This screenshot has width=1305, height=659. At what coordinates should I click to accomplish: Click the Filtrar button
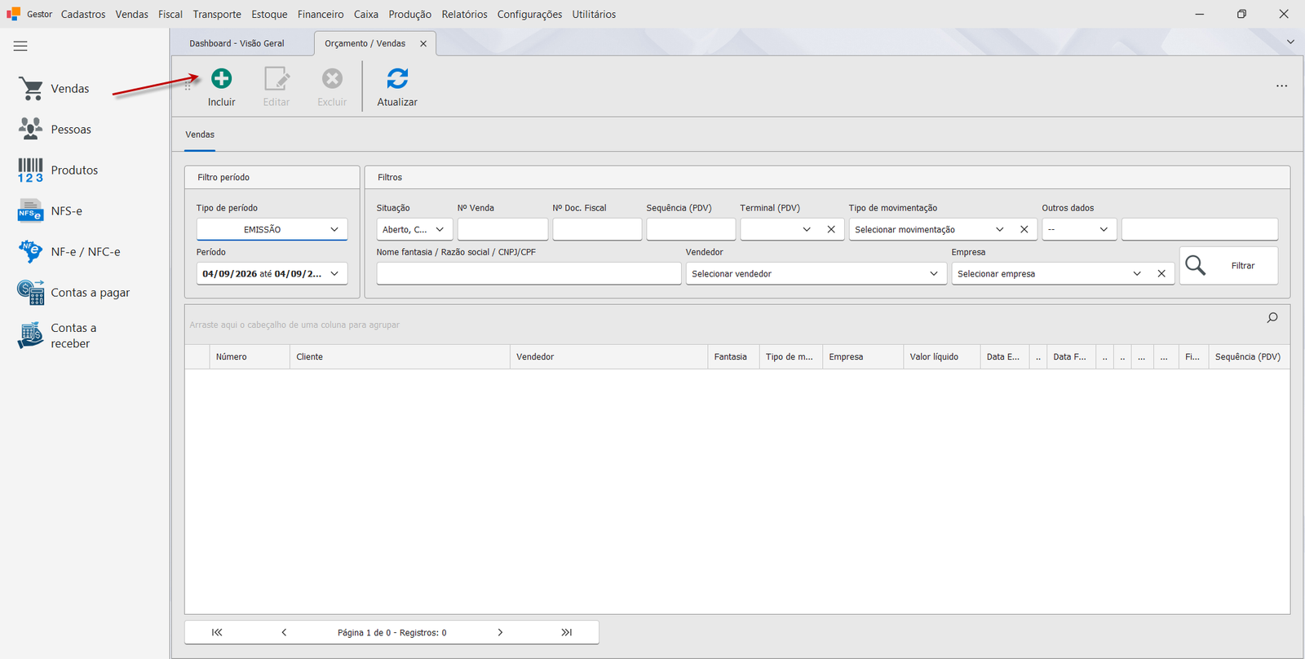point(1228,265)
